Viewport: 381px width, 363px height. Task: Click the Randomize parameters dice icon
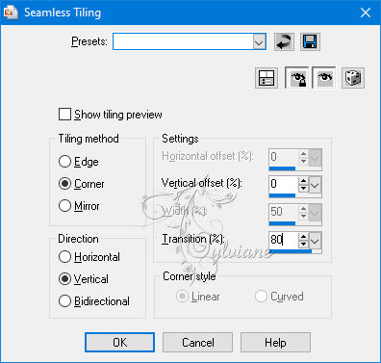click(x=353, y=78)
